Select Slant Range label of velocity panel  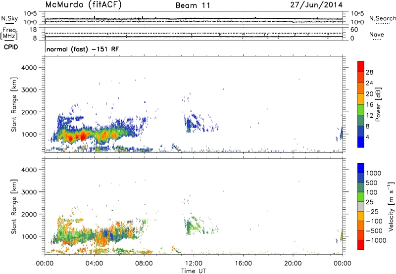(x=14, y=207)
